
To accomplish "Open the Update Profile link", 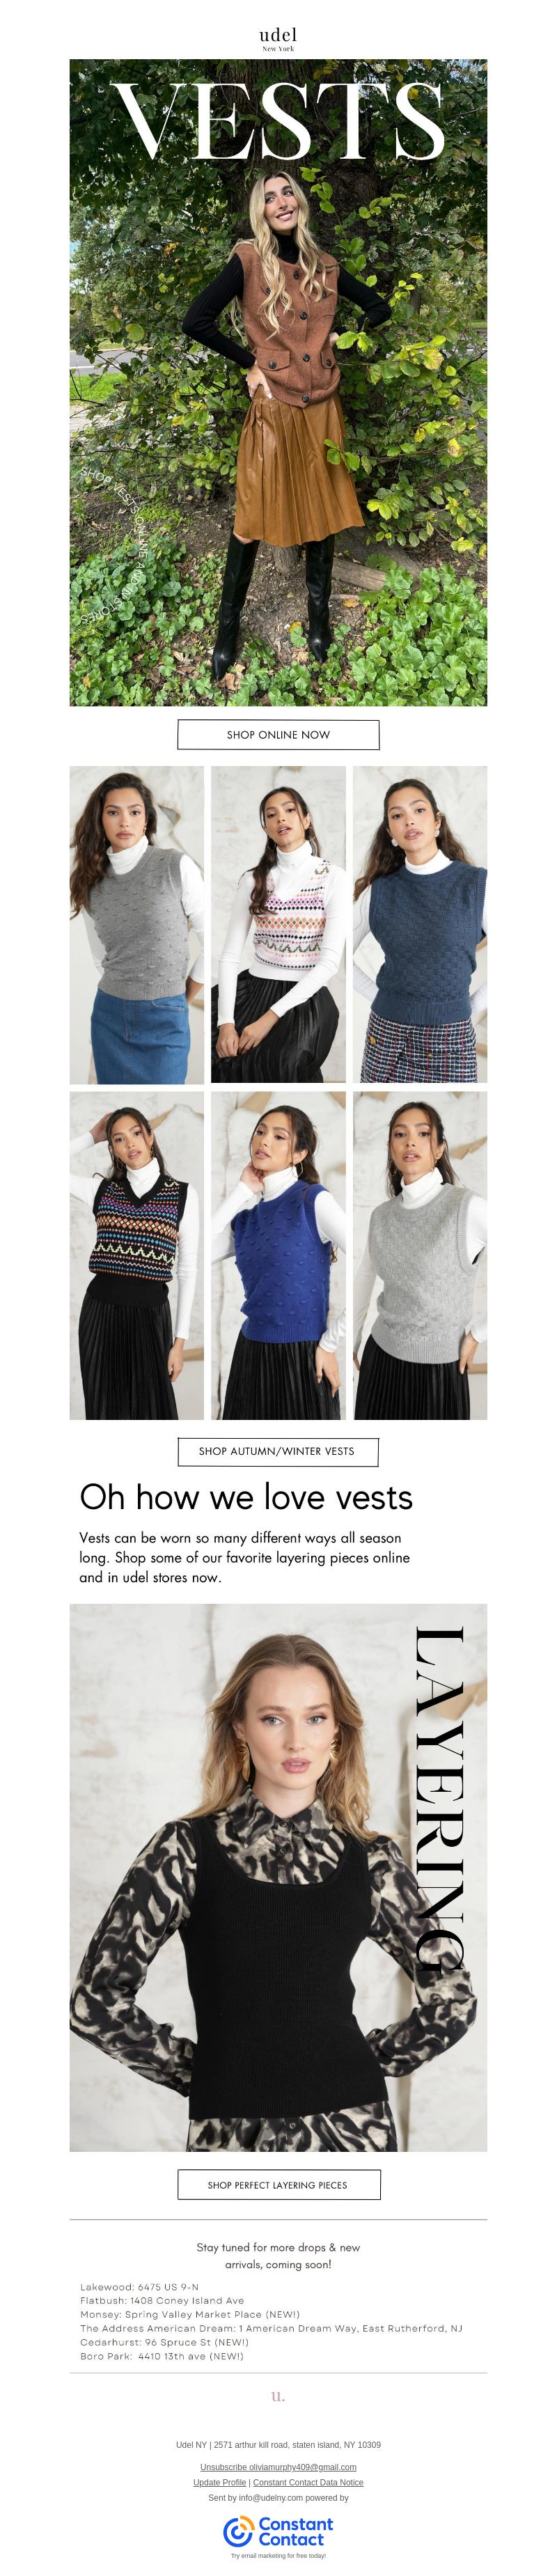I will (219, 2482).
